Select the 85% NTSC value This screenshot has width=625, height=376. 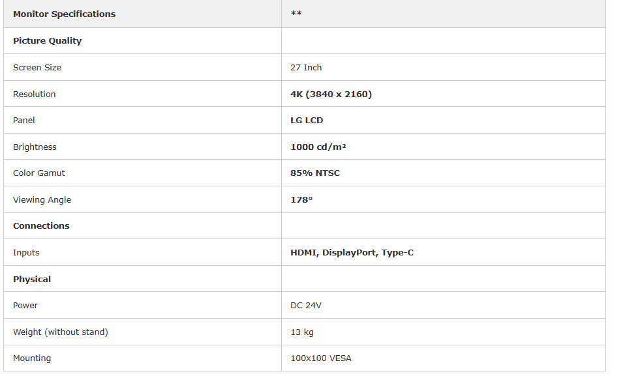pyautogui.click(x=315, y=173)
